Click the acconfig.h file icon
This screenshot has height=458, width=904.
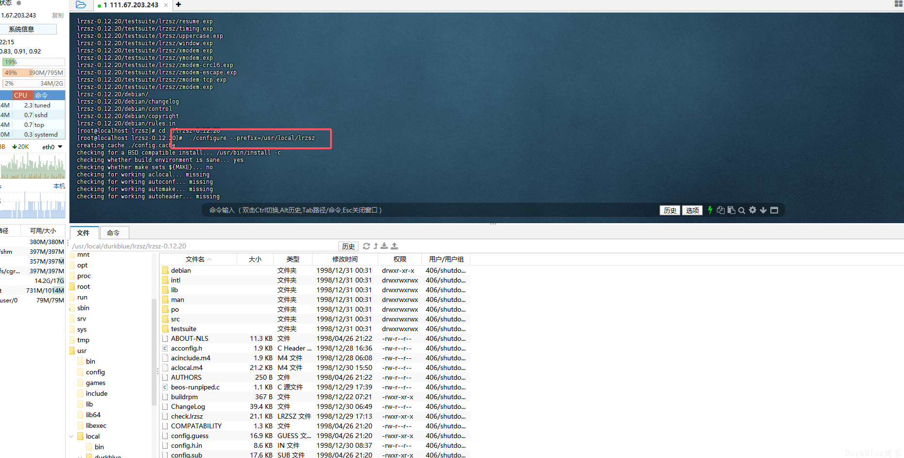click(165, 348)
